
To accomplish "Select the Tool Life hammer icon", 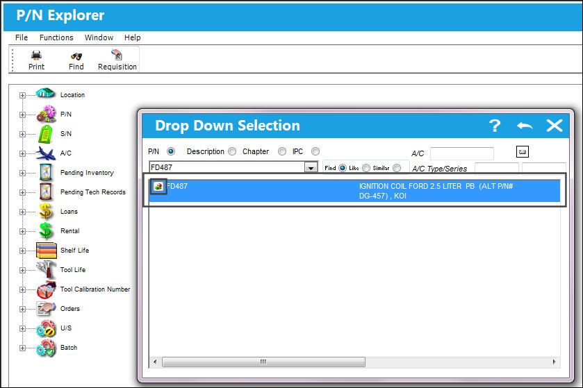I will [x=46, y=269].
